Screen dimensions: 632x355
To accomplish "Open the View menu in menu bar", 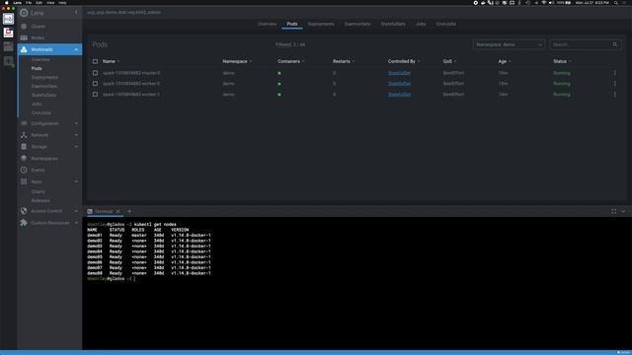I will [x=50, y=3].
